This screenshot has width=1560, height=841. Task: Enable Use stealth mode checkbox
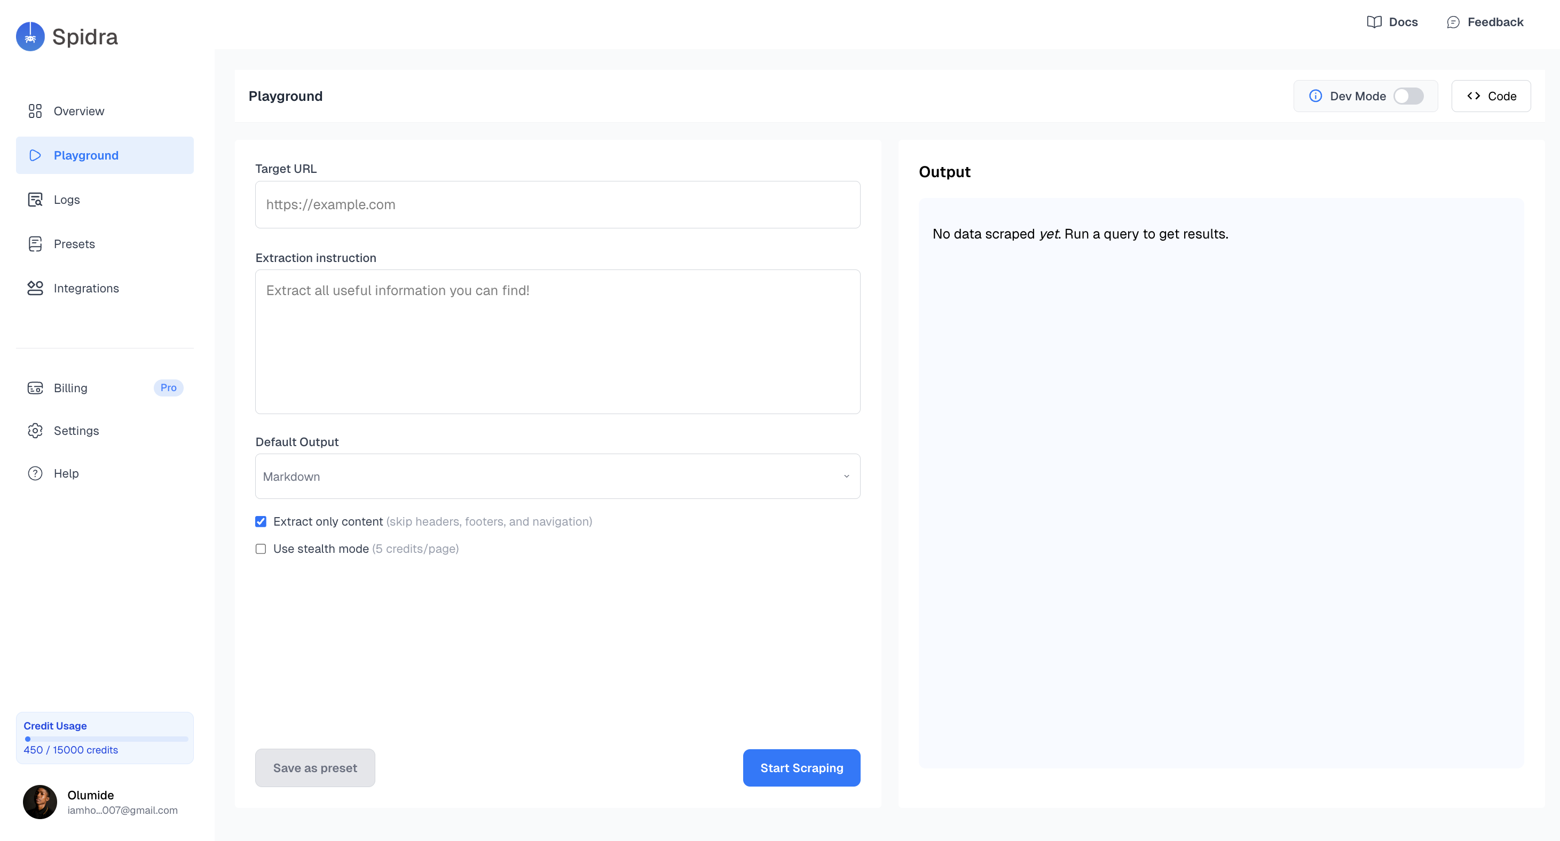point(261,549)
